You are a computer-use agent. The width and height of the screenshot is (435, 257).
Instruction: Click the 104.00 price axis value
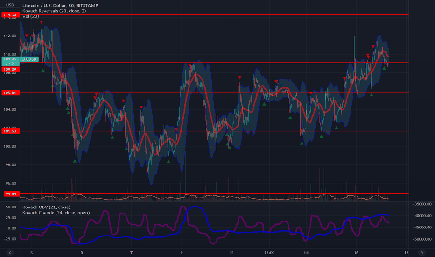[10, 109]
